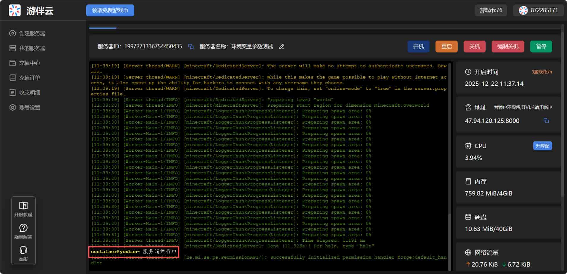The width and height of the screenshot is (567, 274).
Task: Open the 疑难解答 help icon
Action: (x=23, y=228)
